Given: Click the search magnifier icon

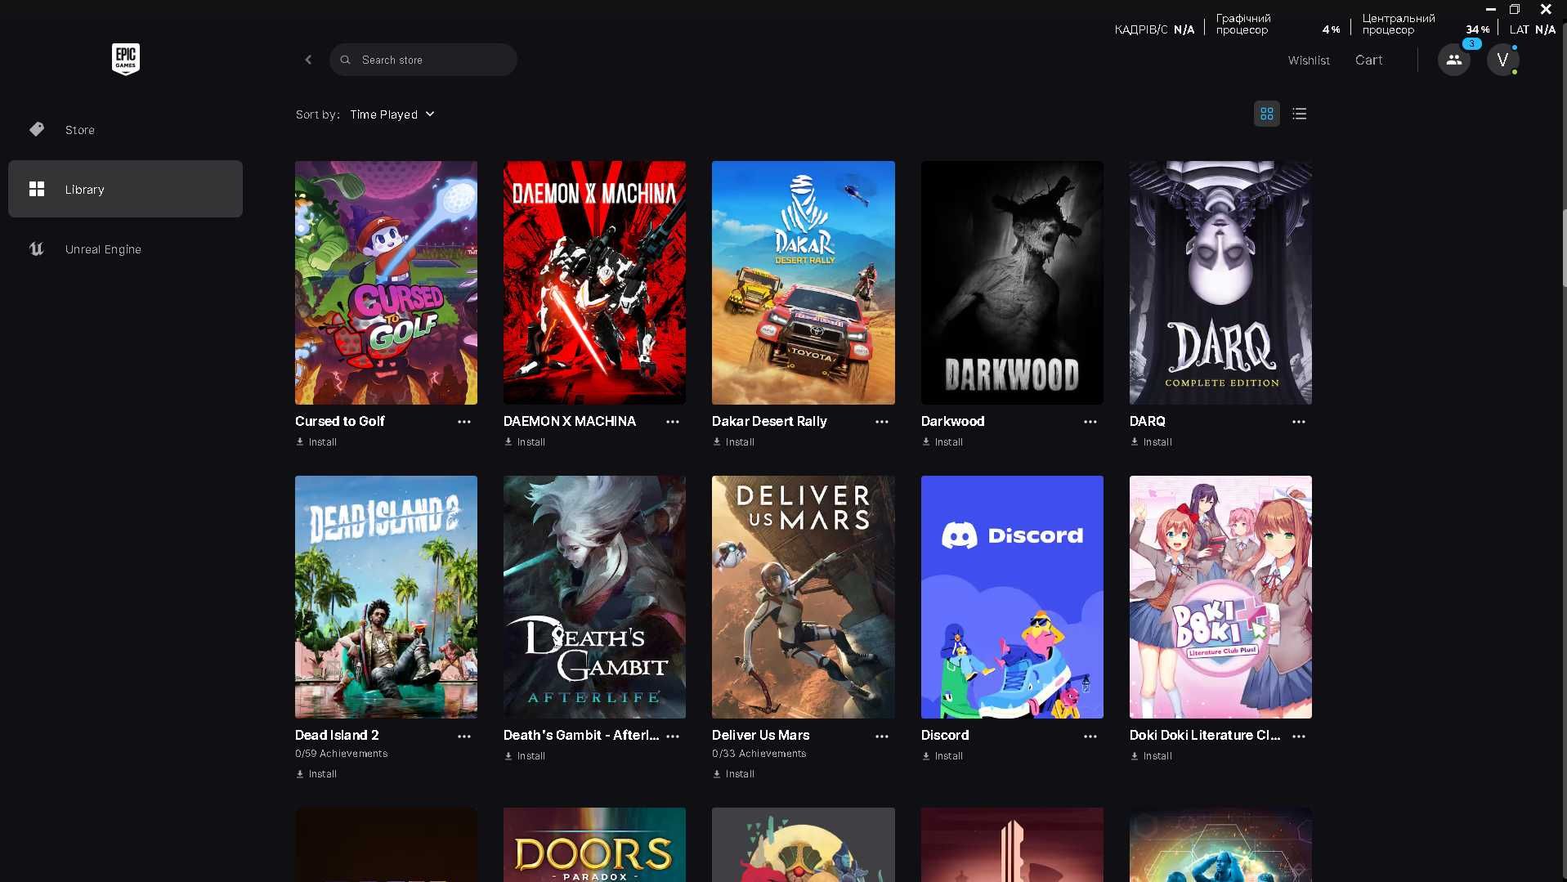Looking at the screenshot, I should pyautogui.click(x=346, y=60).
